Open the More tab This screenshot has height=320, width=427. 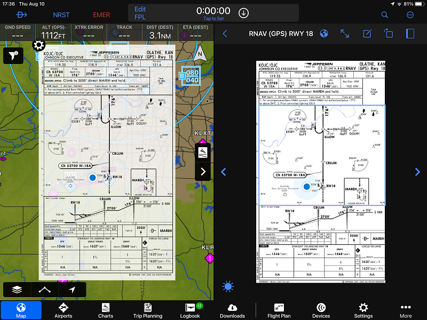click(x=406, y=310)
